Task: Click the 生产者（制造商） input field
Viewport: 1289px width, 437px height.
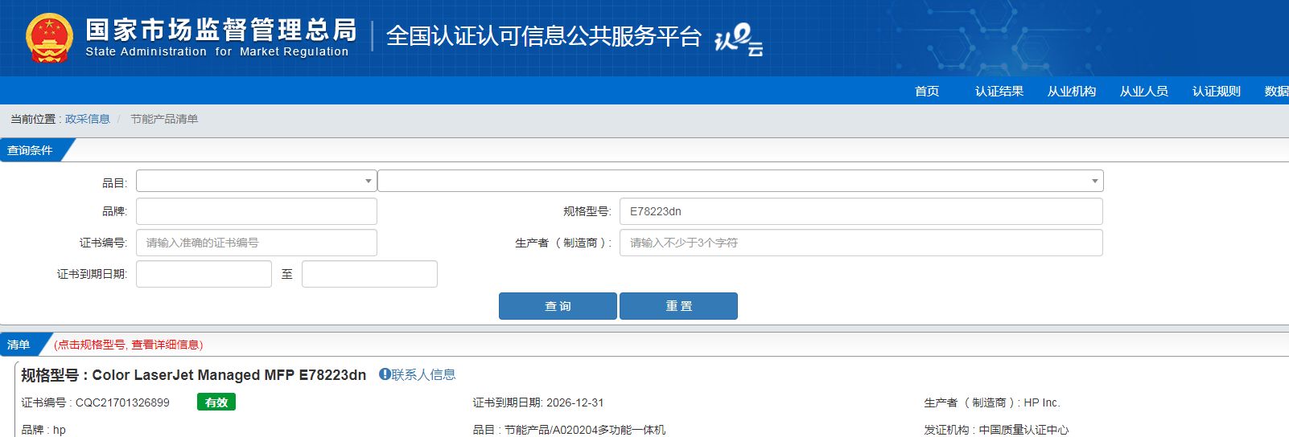Action: click(x=861, y=243)
